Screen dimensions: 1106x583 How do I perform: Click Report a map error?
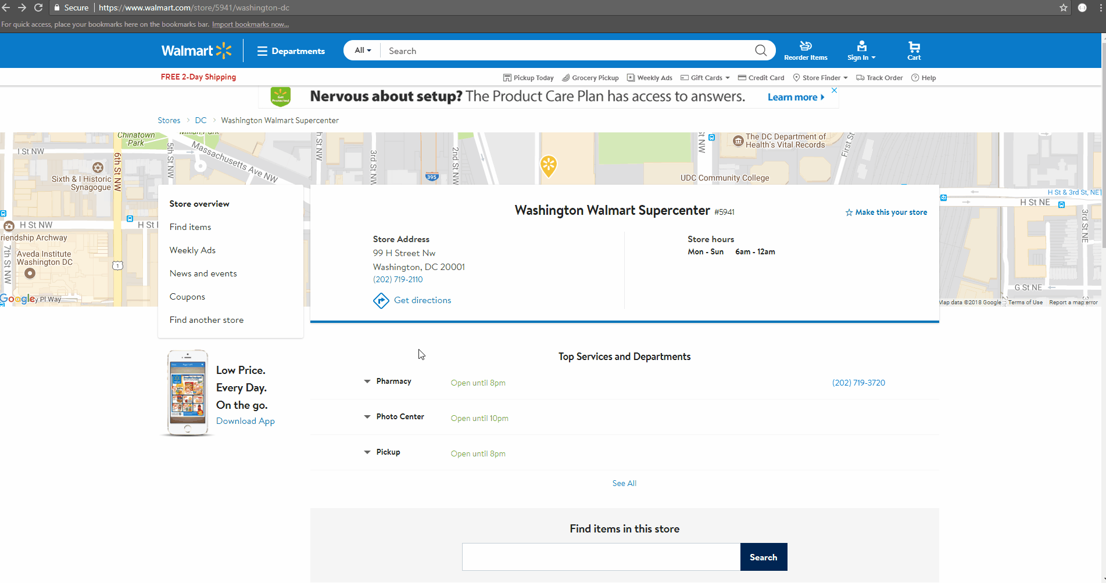(1073, 303)
